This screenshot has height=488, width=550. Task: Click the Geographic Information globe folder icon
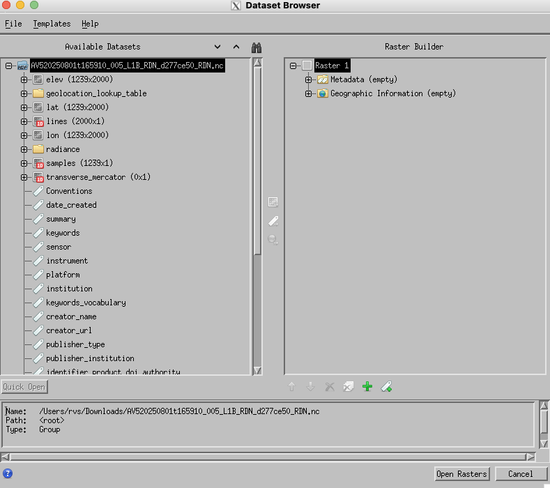tap(322, 93)
